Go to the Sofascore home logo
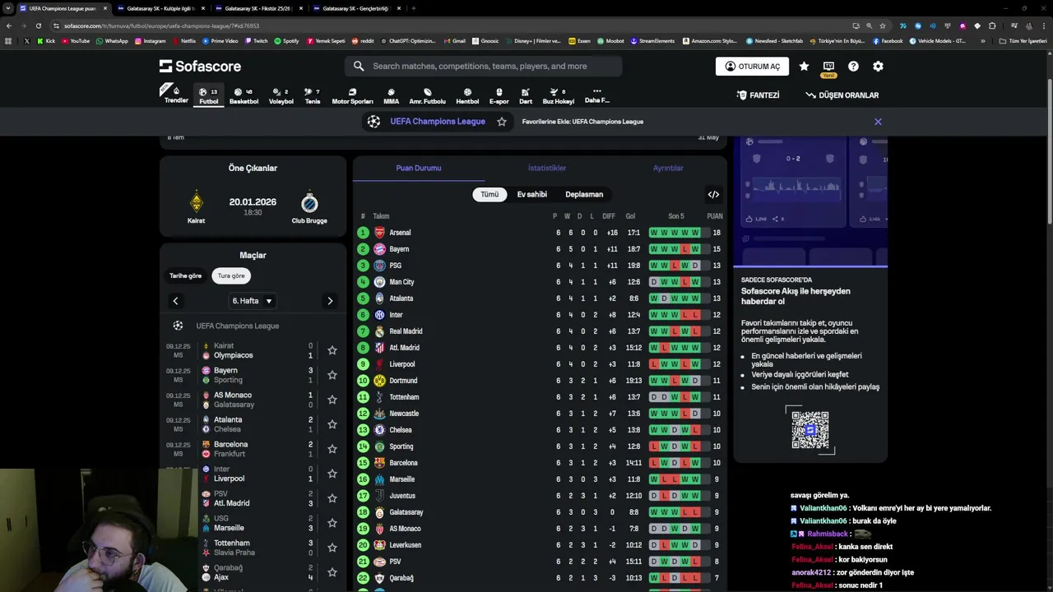 [x=200, y=66]
